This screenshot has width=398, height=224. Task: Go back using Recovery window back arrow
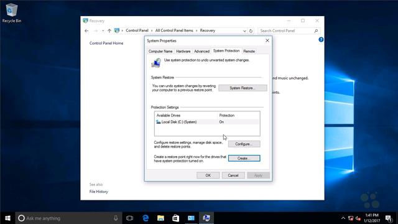click(86, 30)
